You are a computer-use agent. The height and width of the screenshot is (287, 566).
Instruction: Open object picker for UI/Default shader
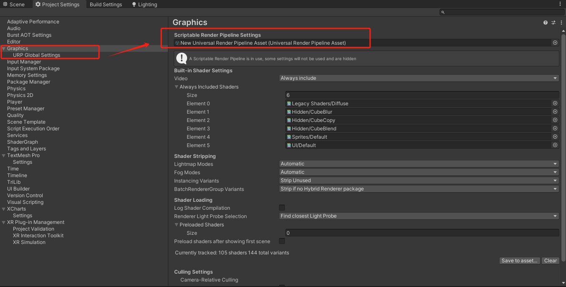coord(555,145)
